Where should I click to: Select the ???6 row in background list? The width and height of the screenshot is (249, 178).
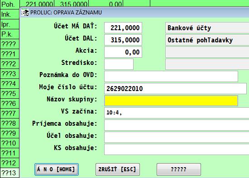(x=10, y=104)
